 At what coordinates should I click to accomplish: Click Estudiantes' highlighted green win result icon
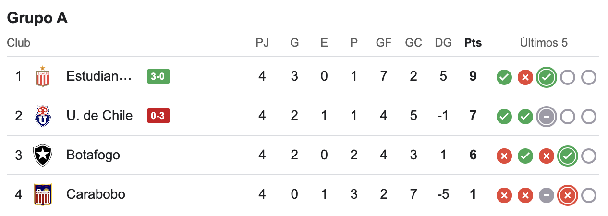pyautogui.click(x=547, y=77)
